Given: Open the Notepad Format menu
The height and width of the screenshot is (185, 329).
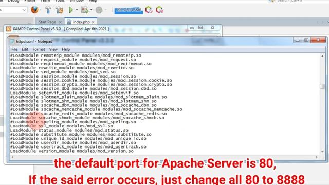Looking at the screenshot, I should coord(39,49).
